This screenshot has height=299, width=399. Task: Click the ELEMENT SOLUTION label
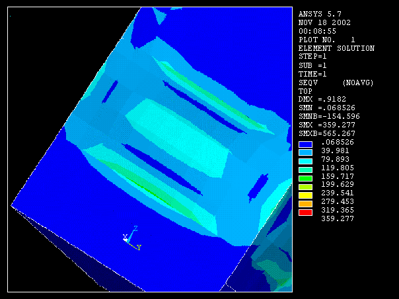[336, 48]
